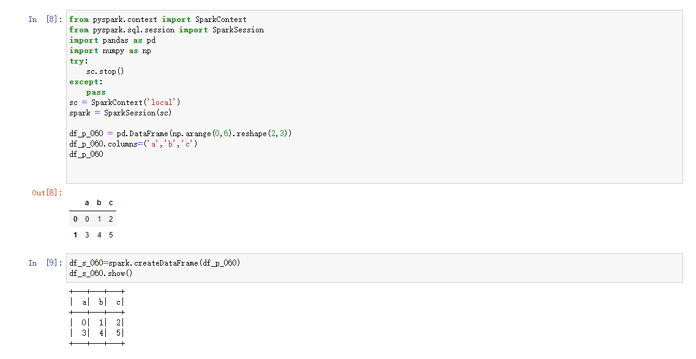Click the pd.DataFrame np.arange line
696x359 pixels.
tap(181, 134)
